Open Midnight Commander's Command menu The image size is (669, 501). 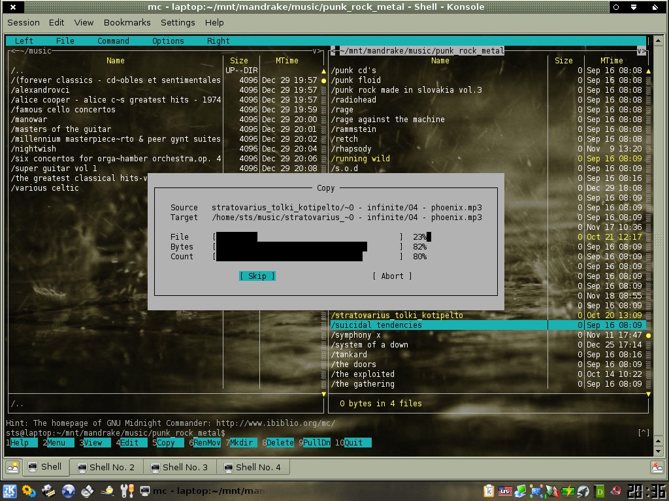(113, 41)
